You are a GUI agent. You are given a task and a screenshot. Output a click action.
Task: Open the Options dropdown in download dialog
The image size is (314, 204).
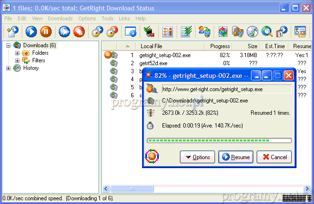(198, 157)
